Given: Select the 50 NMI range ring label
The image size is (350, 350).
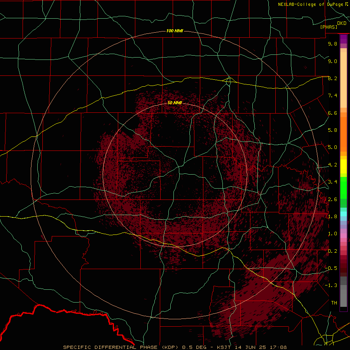Looking at the screenshot, I should click(175, 103).
